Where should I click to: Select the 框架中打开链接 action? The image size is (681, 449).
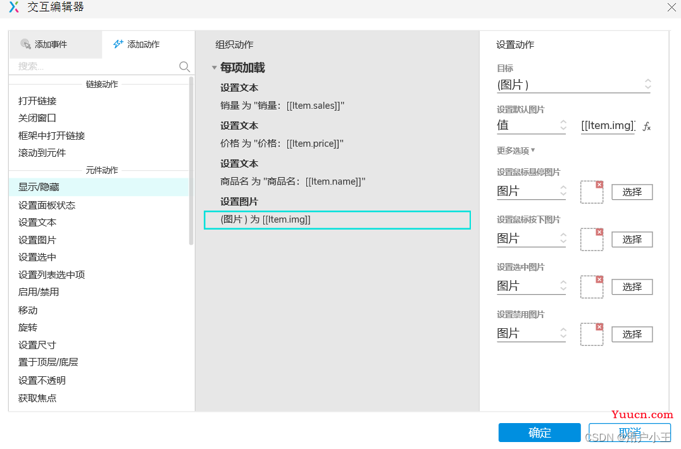52,136
